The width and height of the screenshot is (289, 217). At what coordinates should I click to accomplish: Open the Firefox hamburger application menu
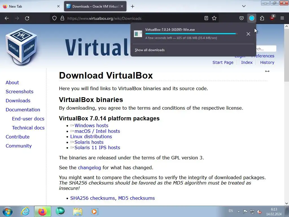[282, 18]
